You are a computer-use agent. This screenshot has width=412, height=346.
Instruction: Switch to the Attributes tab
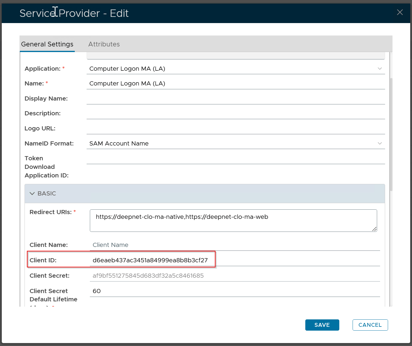104,44
